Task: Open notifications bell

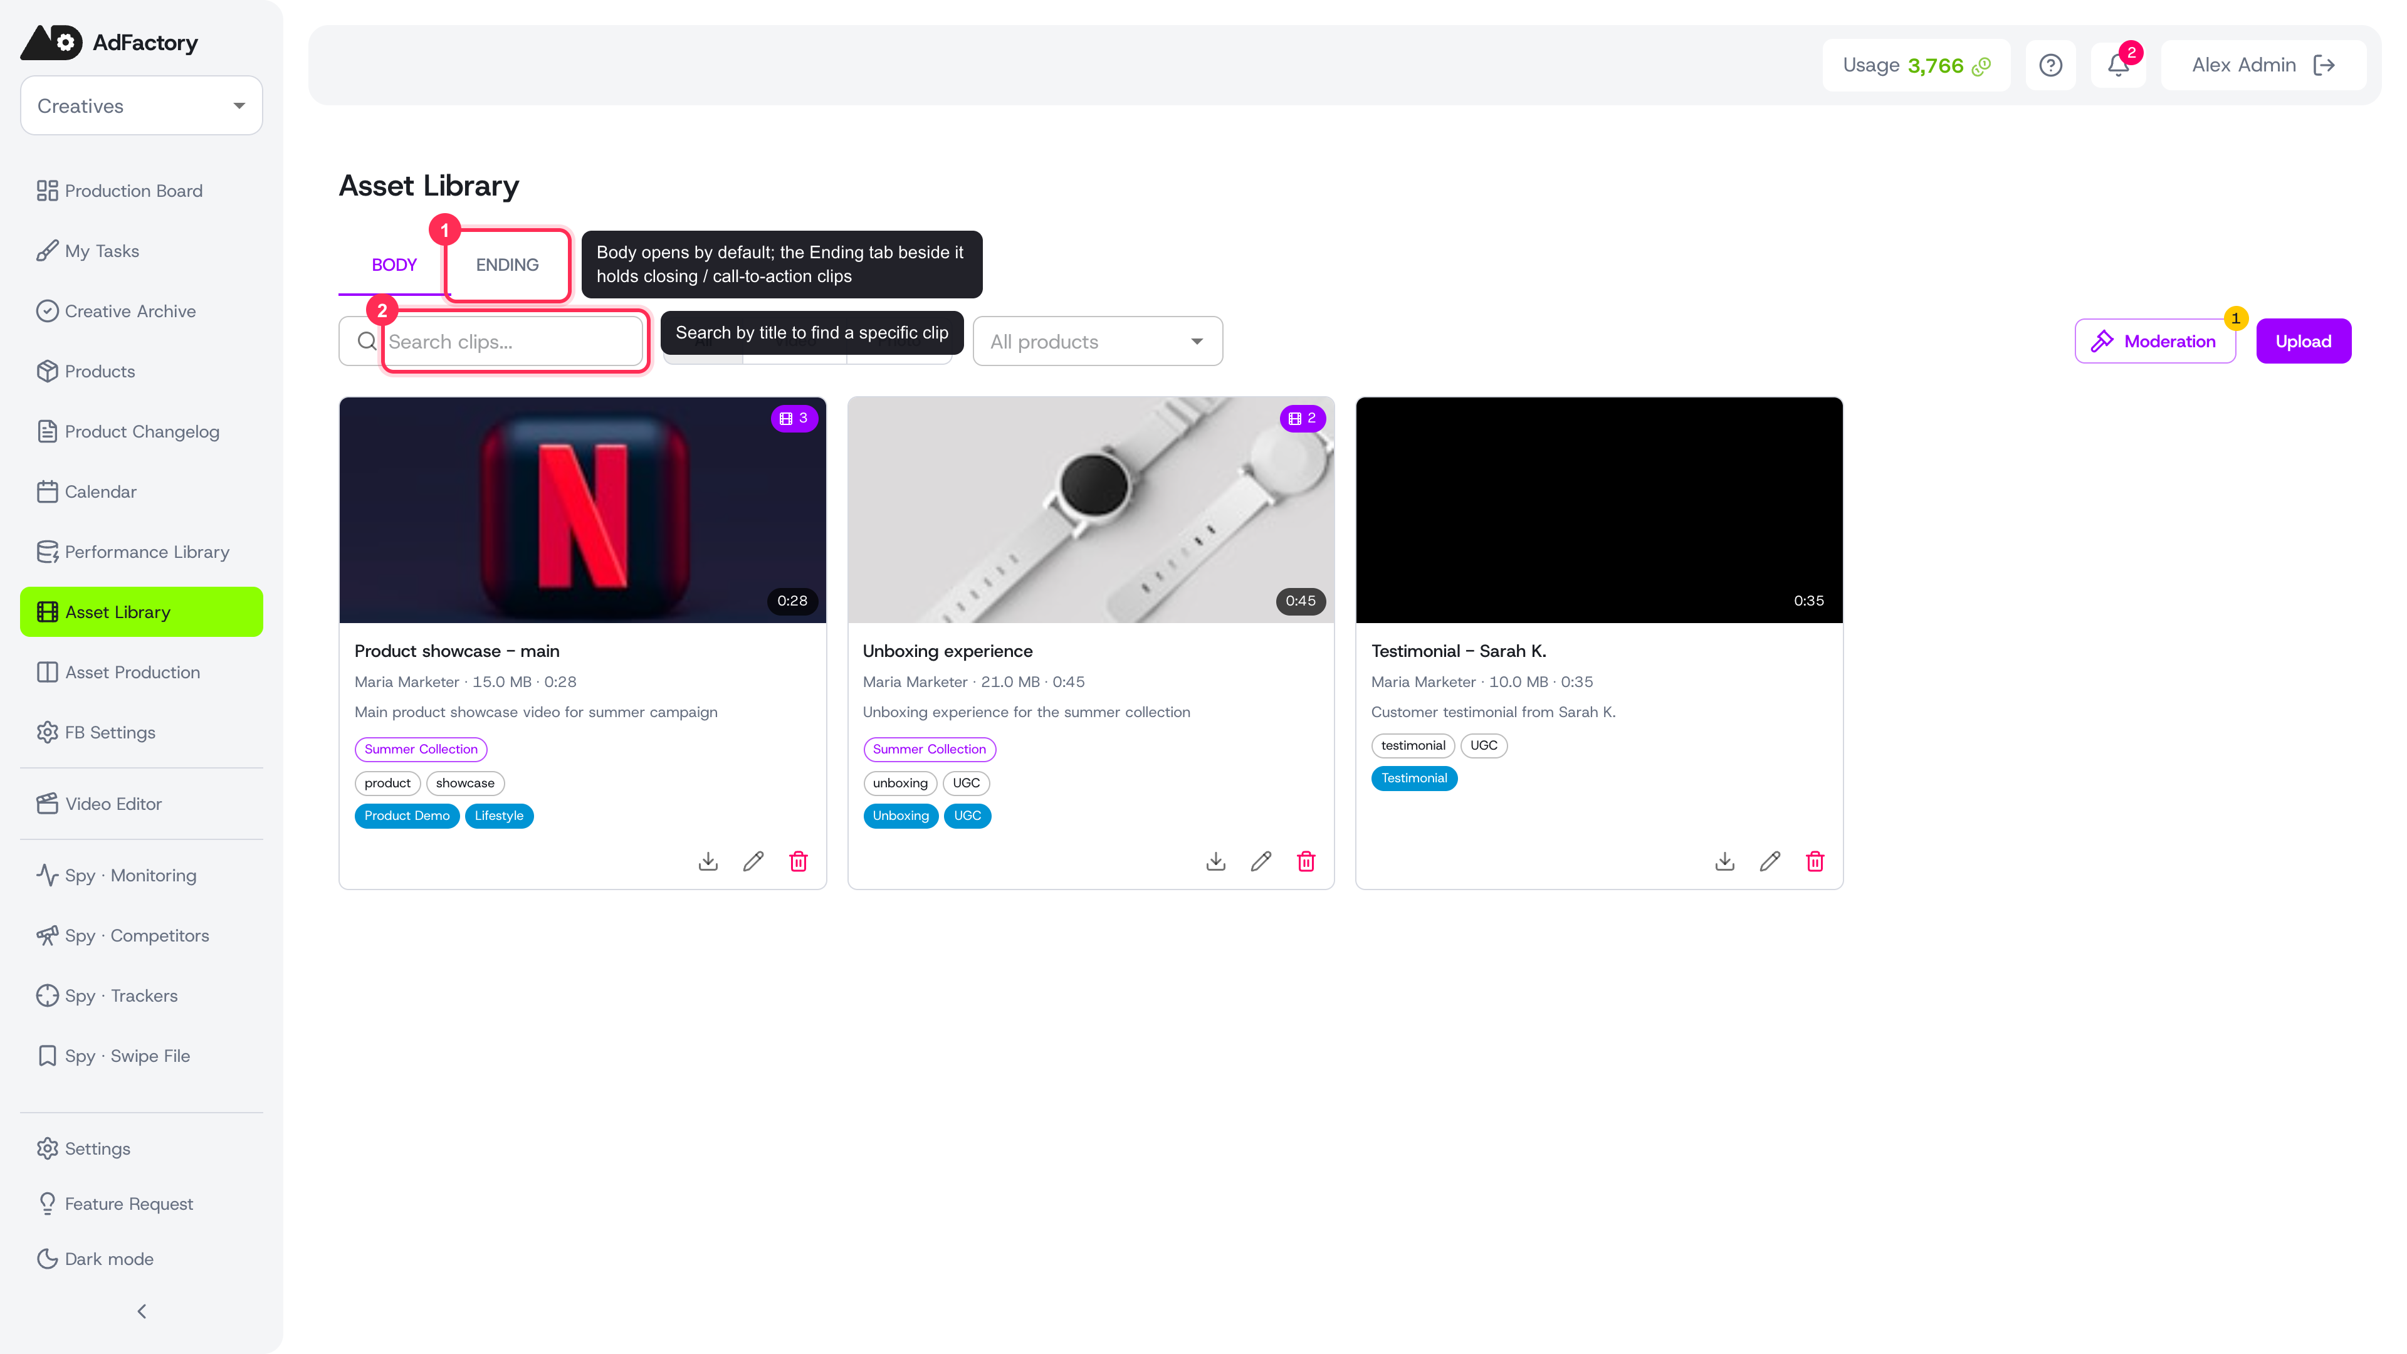Action: 2118,65
